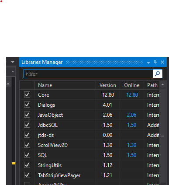Viewport: 169px width, 185px height.
Task: Sort by the Version column header
Action: tap(108, 85)
